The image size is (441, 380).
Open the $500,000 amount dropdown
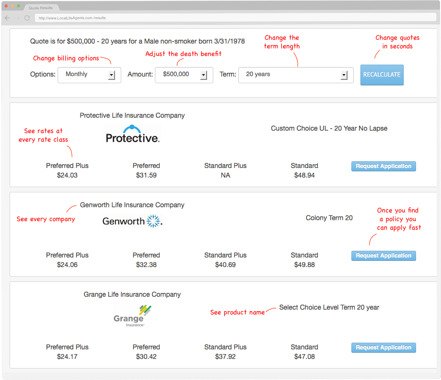[x=184, y=75]
